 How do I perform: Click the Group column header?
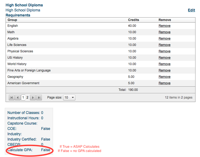coord(12,20)
